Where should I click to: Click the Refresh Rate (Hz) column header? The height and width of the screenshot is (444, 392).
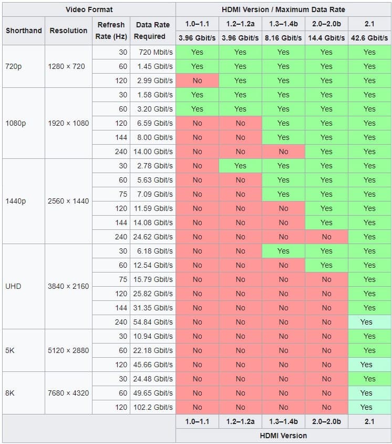point(111,31)
